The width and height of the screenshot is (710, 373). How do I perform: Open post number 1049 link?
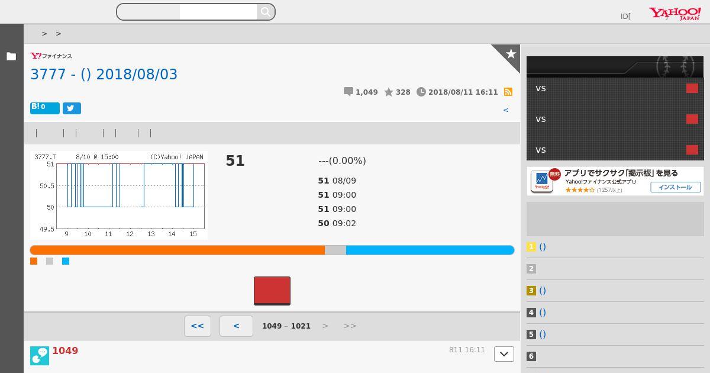click(x=65, y=351)
